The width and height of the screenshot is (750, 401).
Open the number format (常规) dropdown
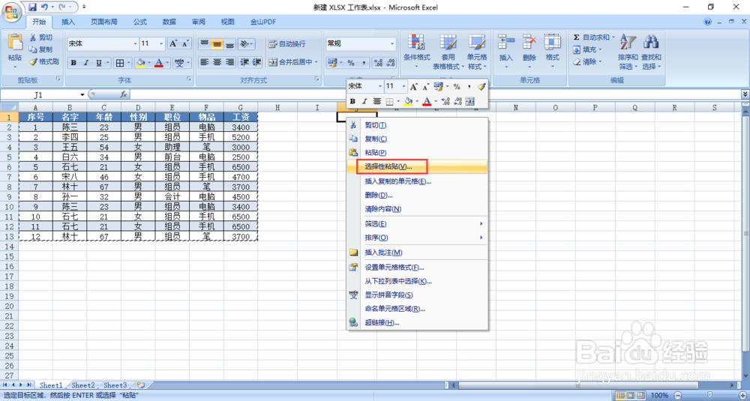[x=393, y=43]
